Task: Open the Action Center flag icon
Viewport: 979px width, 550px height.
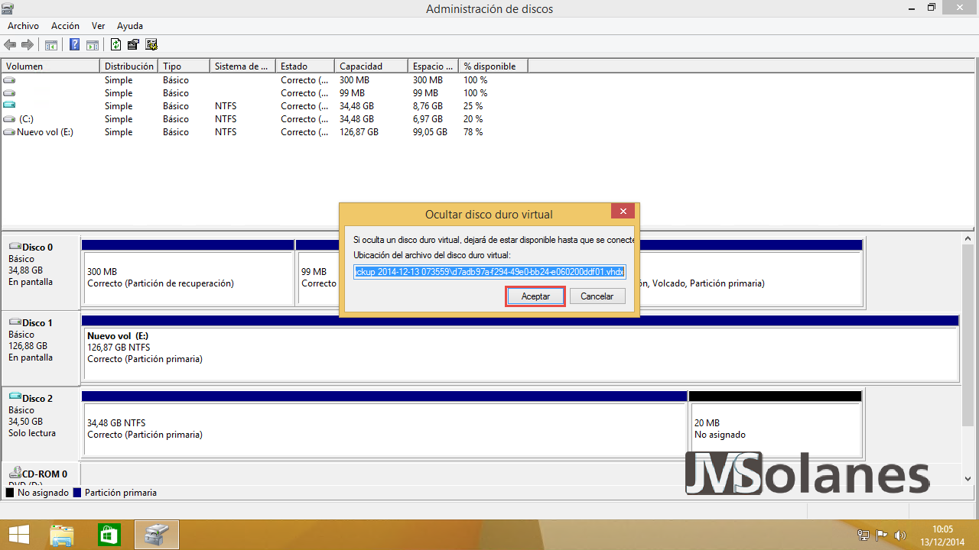Action: click(882, 535)
